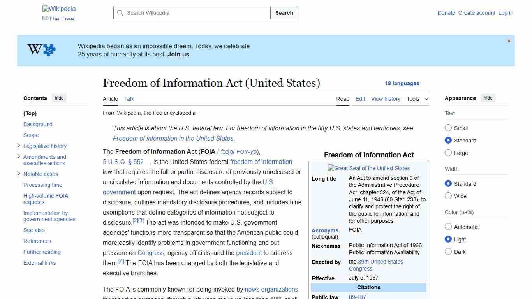Expand Amendments and executive actions
Image resolution: width=532 pixels, height=299 pixels.
[18, 157]
